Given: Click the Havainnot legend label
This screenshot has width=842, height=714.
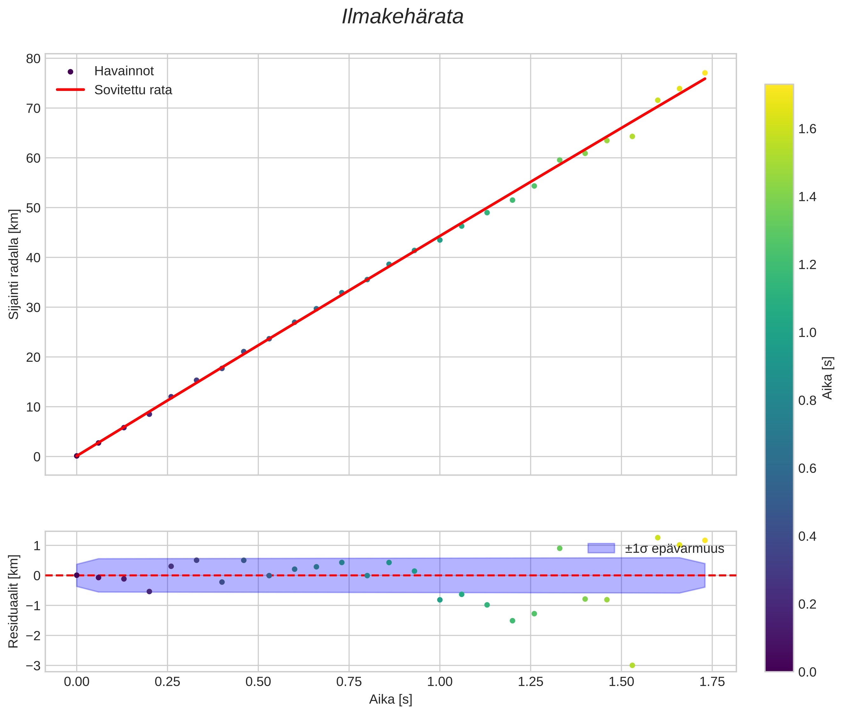Looking at the screenshot, I should 124,71.
